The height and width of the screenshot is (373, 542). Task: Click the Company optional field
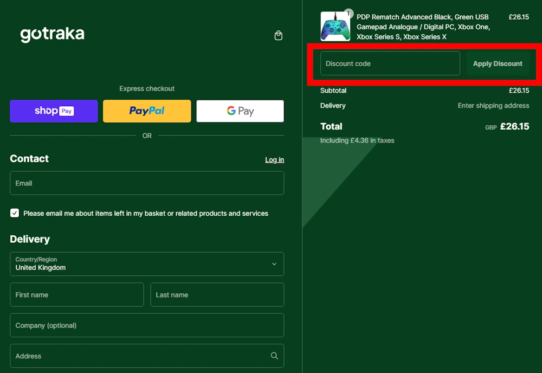(x=146, y=325)
